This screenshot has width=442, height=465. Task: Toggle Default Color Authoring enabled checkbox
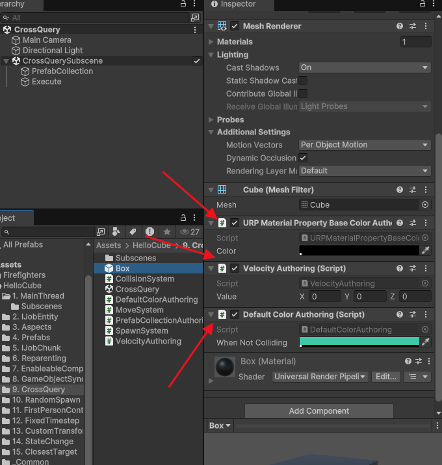click(235, 314)
